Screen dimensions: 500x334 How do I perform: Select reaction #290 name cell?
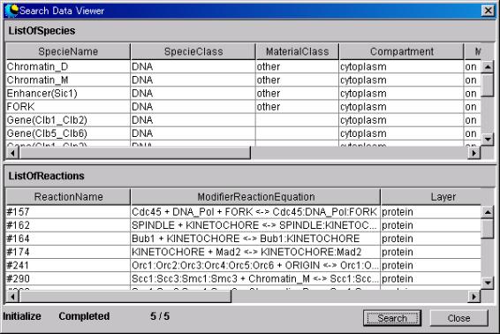tap(68, 279)
